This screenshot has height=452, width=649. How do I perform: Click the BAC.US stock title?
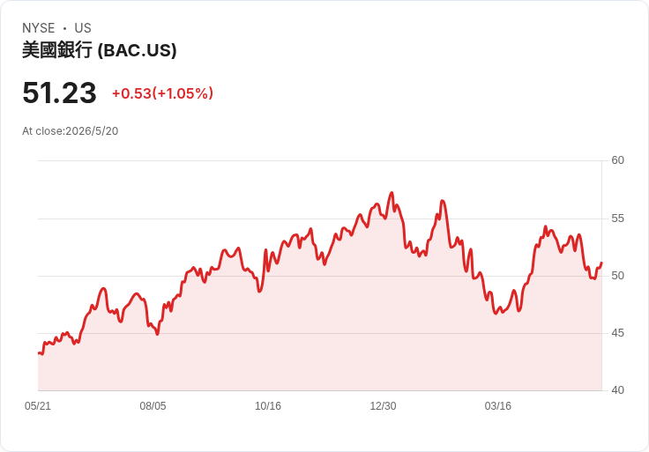(100, 50)
